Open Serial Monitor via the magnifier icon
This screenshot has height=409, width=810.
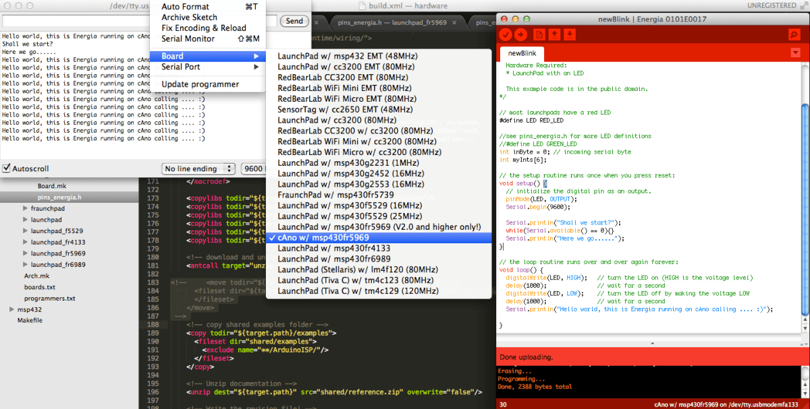point(794,34)
